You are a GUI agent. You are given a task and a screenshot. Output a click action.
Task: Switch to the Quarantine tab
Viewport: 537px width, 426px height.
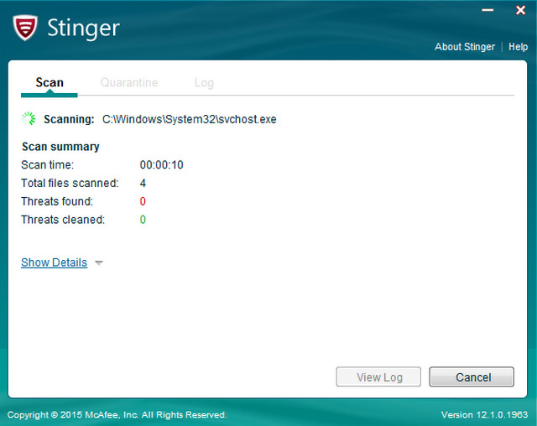[128, 82]
